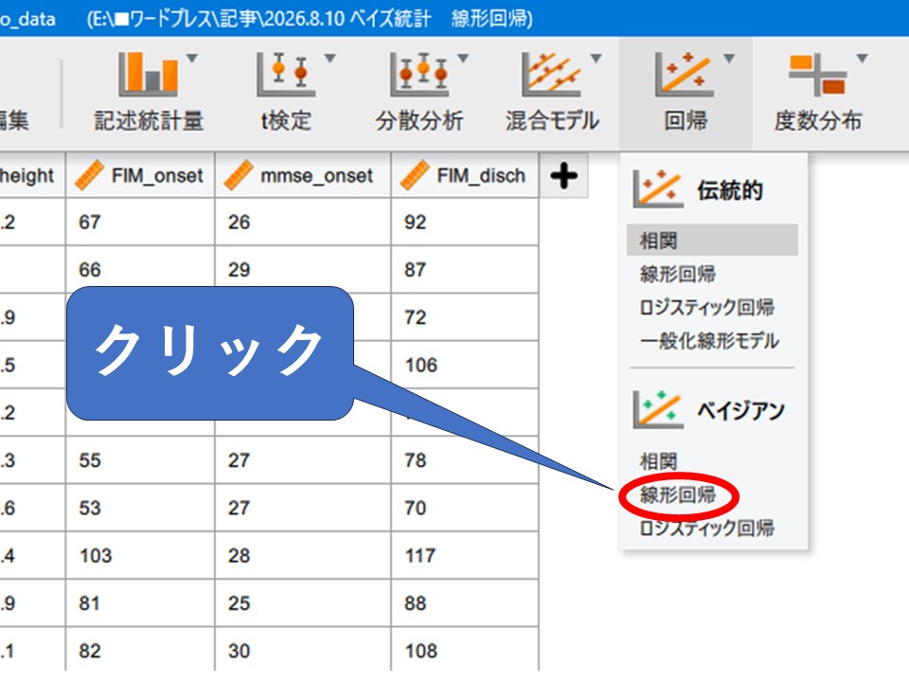Viewport: 909px width, 682px height.
Task: Select FIM_onset cell with value 81
Action: (140, 603)
